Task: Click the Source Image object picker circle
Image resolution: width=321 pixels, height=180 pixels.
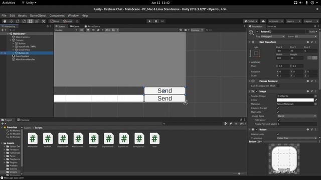Action: click(315, 96)
